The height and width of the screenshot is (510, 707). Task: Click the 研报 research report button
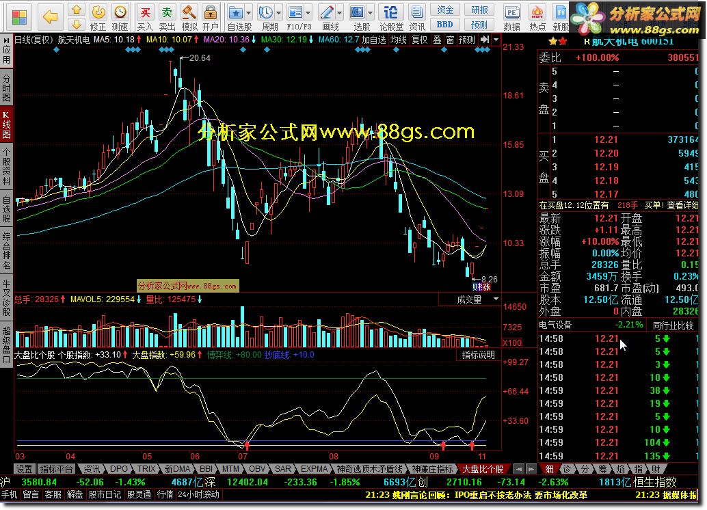pyautogui.click(x=479, y=10)
